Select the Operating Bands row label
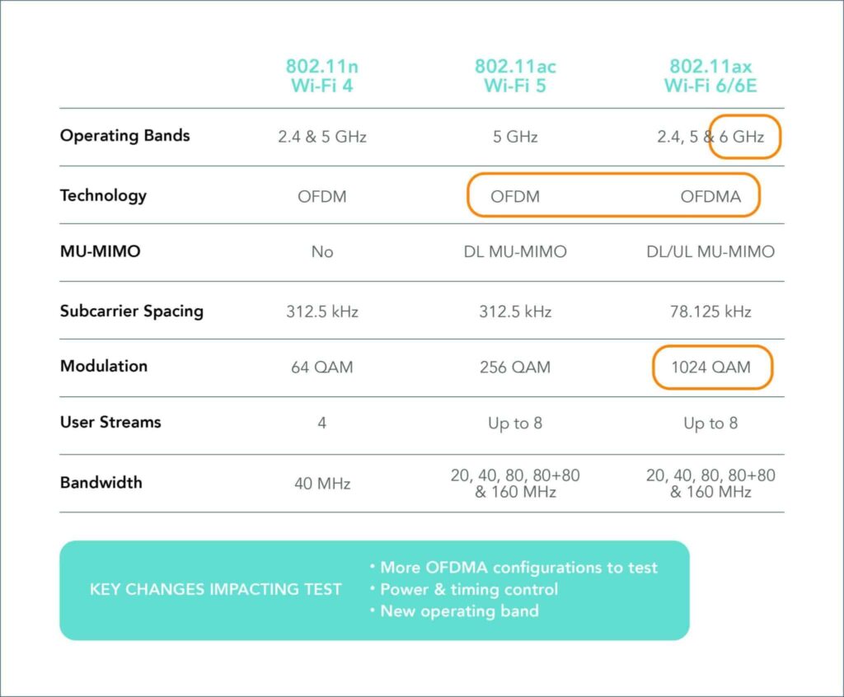 pyautogui.click(x=125, y=136)
